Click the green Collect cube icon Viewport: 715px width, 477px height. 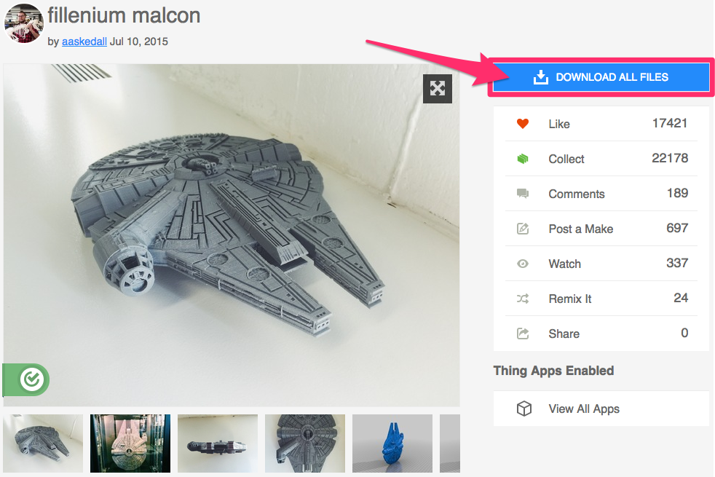pos(522,159)
